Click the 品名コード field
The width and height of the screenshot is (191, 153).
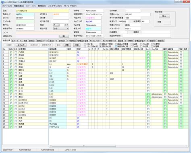click(25, 14)
